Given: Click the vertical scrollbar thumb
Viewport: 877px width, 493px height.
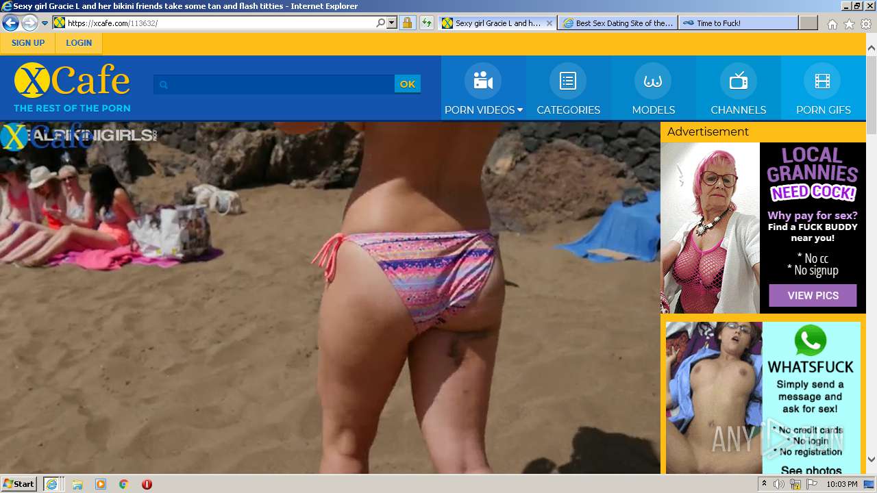Looking at the screenshot, I should coord(871,94).
